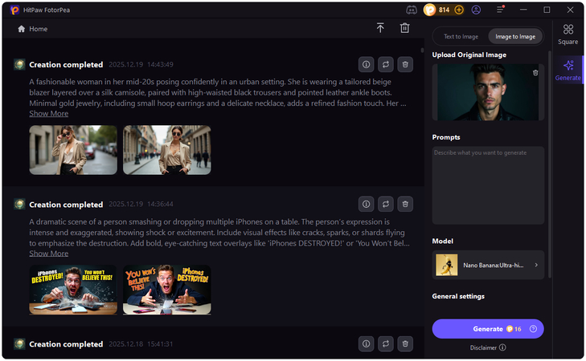Go to Home link
Viewport: 586px width, 361px height.
pos(39,29)
